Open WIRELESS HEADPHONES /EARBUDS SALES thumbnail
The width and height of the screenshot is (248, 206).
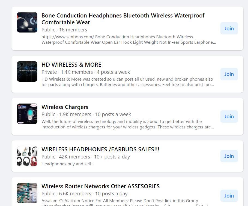click(x=27, y=156)
